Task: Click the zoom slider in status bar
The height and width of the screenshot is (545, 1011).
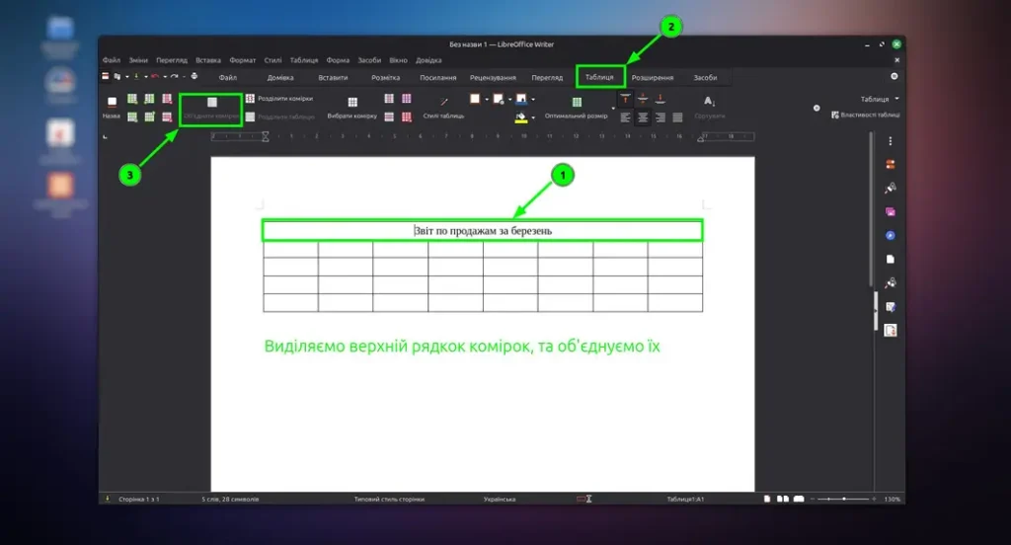Action: (844, 500)
